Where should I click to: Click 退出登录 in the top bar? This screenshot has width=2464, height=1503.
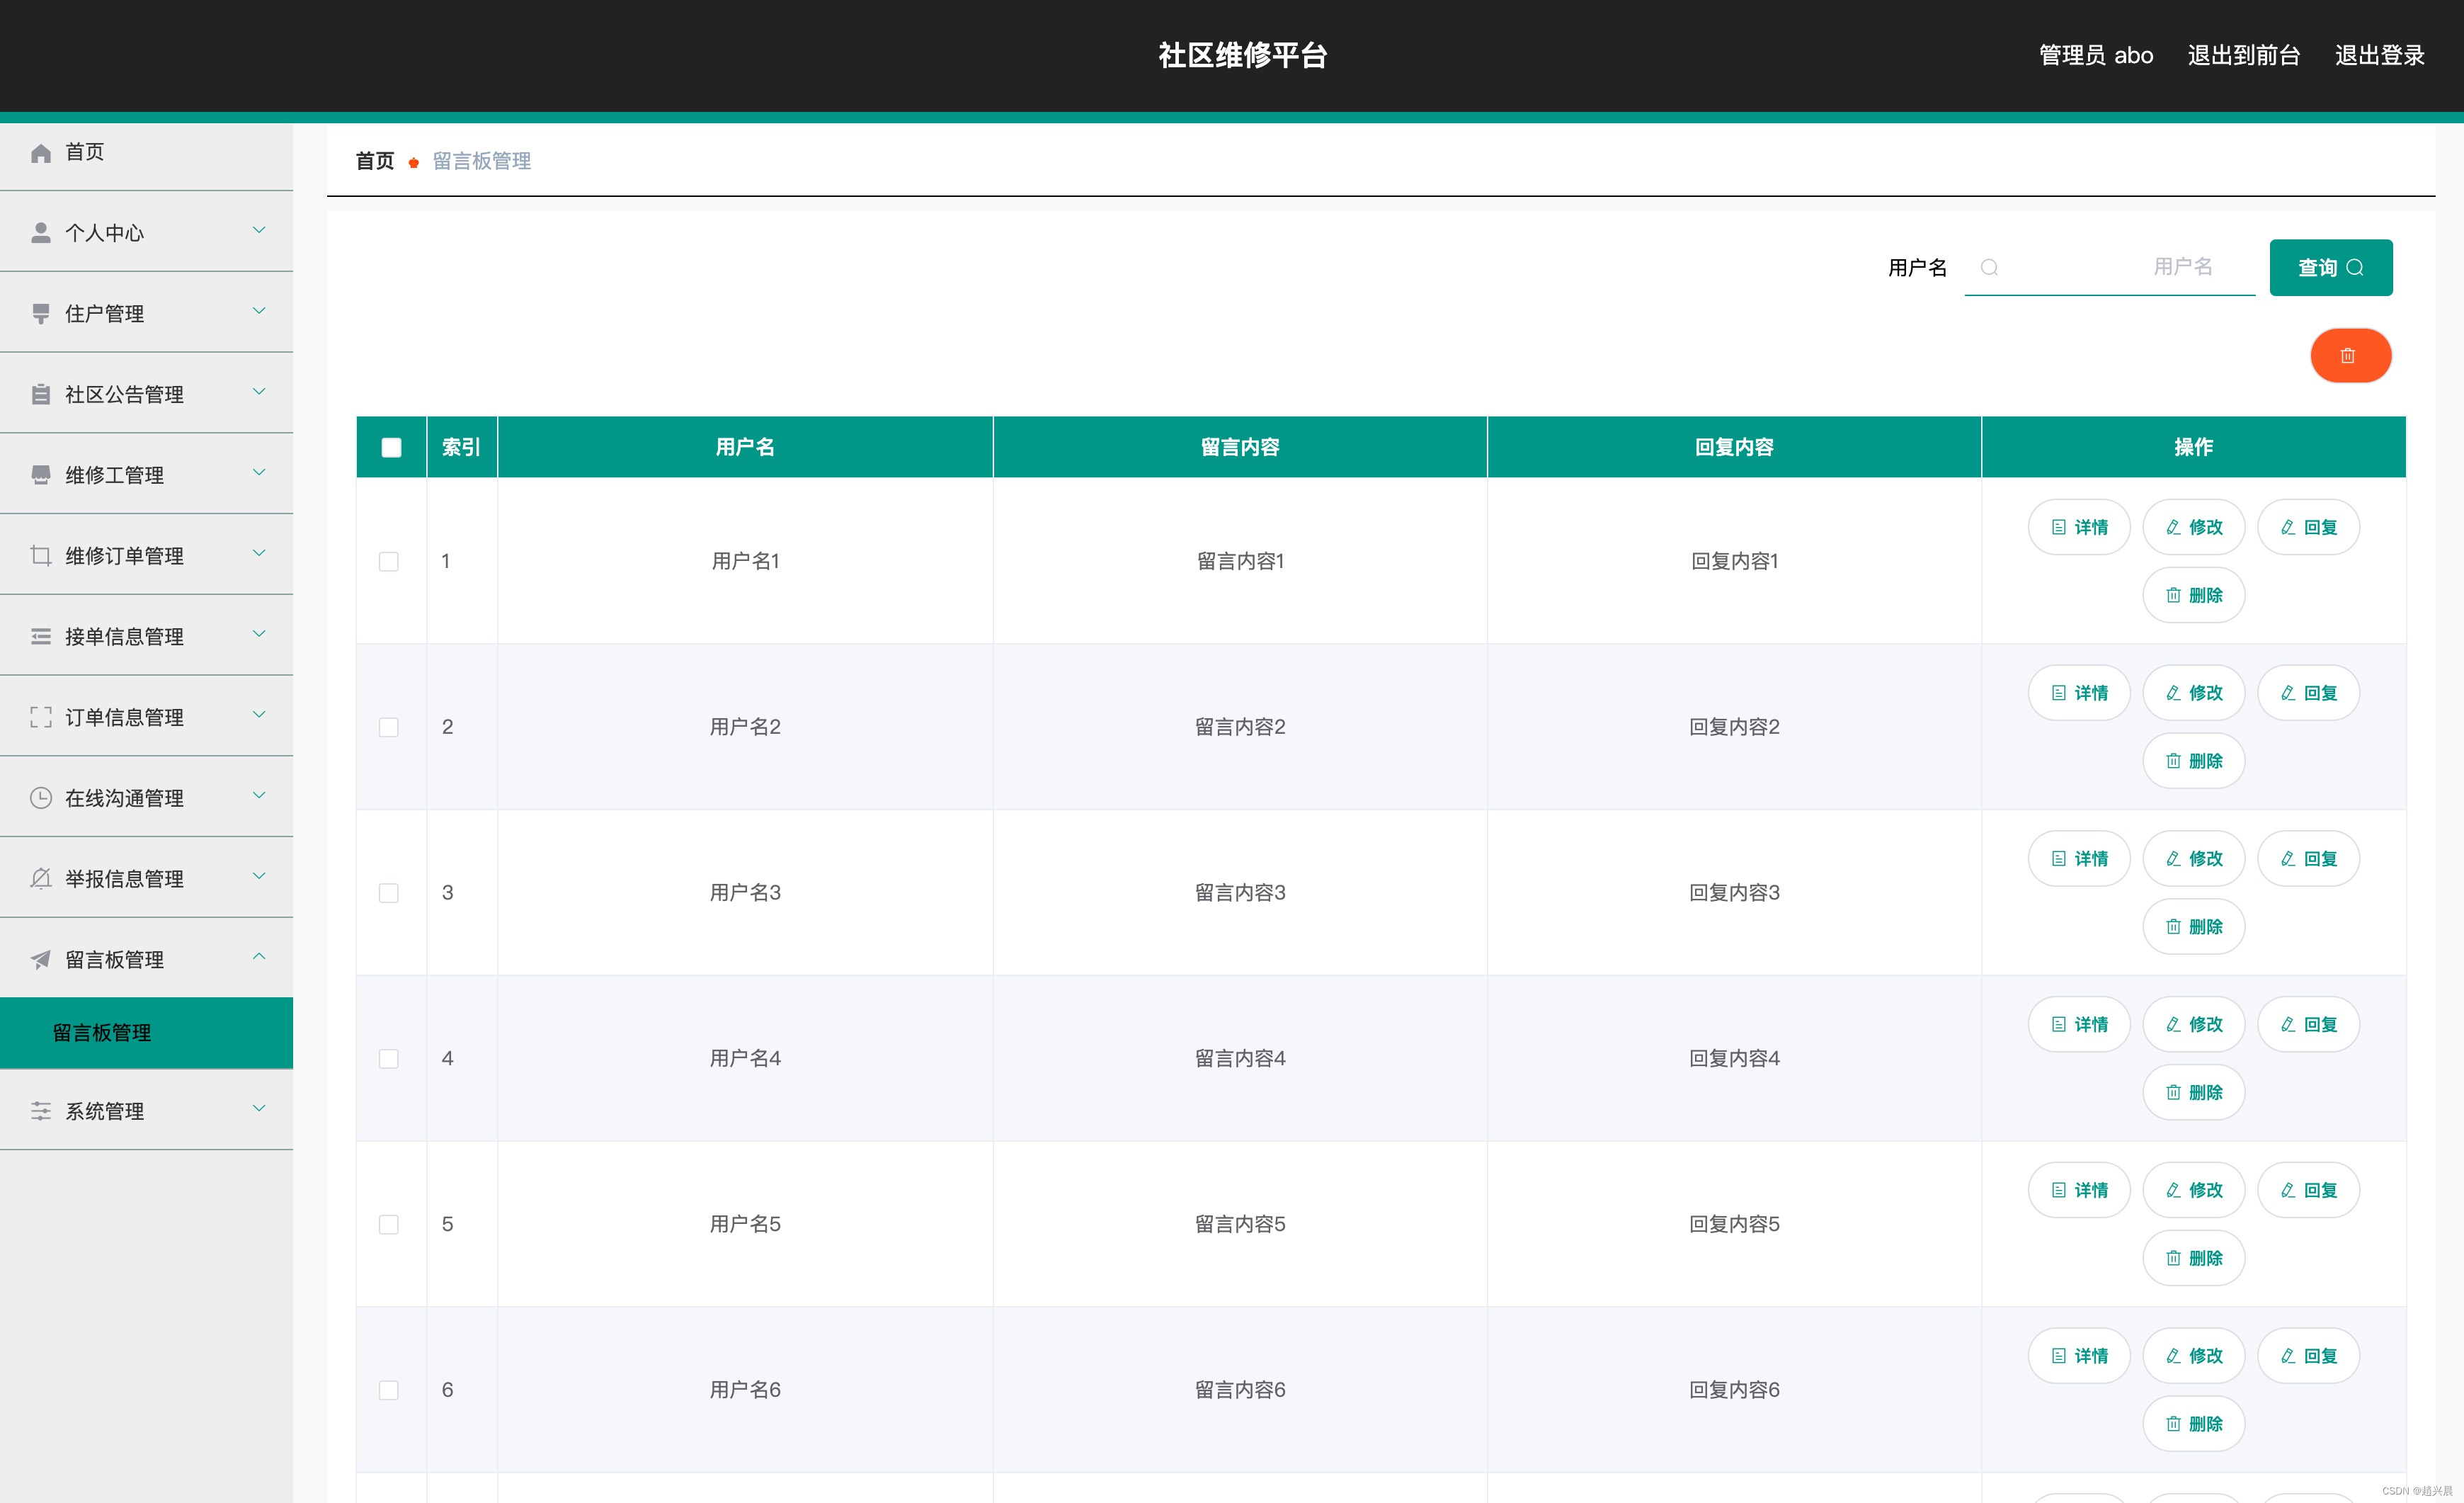click(2379, 55)
